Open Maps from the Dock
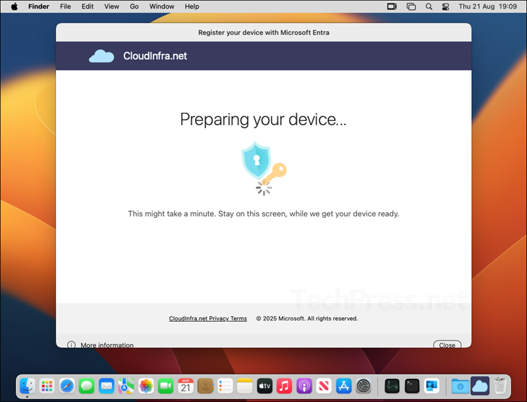This screenshot has width=527, height=402. coord(126,386)
